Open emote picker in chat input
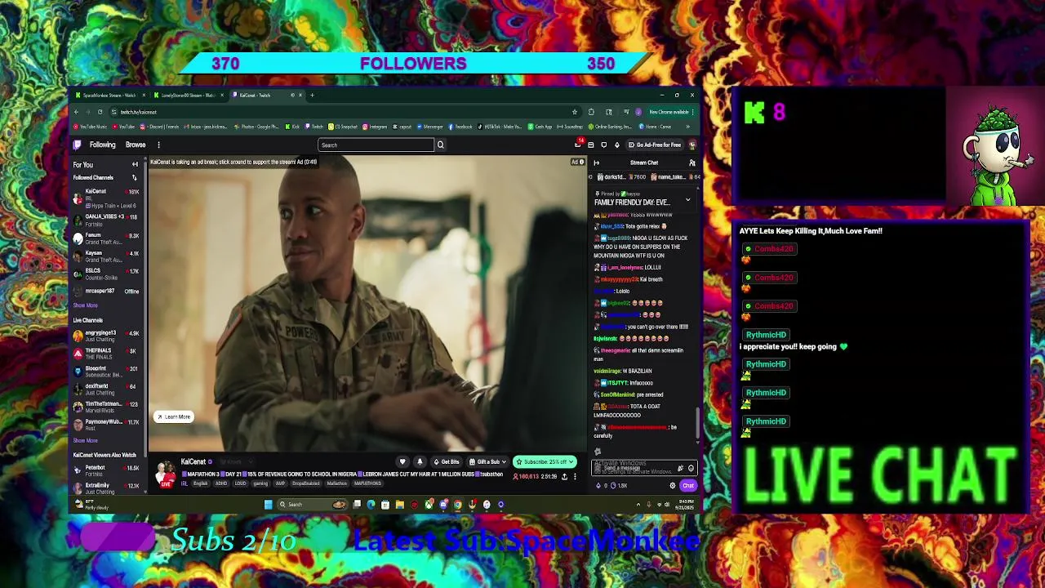The width and height of the screenshot is (1045, 588). (x=691, y=469)
